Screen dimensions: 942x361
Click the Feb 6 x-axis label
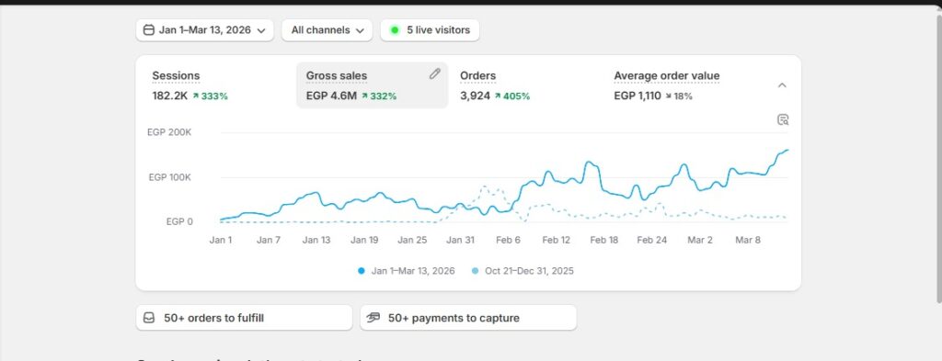pyautogui.click(x=508, y=241)
